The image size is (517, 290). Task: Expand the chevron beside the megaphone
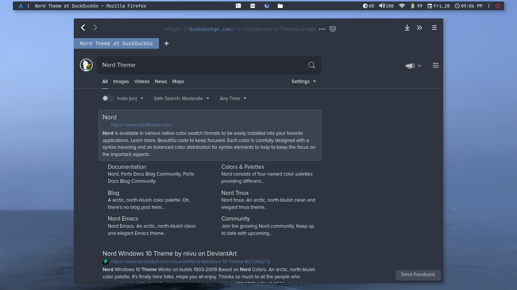pyautogui.click(x=420, y=66)
